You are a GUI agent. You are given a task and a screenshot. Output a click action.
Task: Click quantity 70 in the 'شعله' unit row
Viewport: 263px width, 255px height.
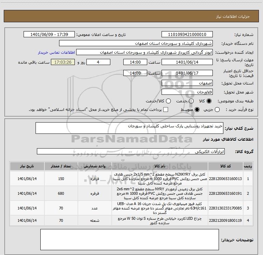point(61,220)
